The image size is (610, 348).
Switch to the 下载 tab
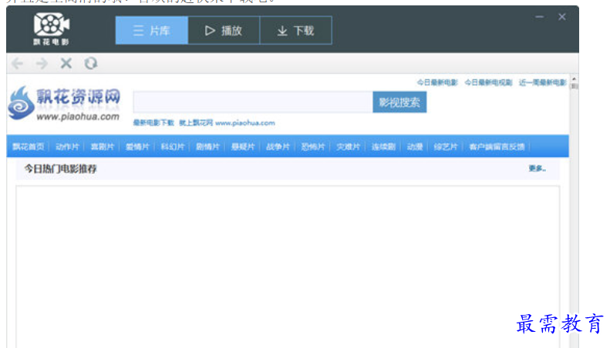pos(295,30)
